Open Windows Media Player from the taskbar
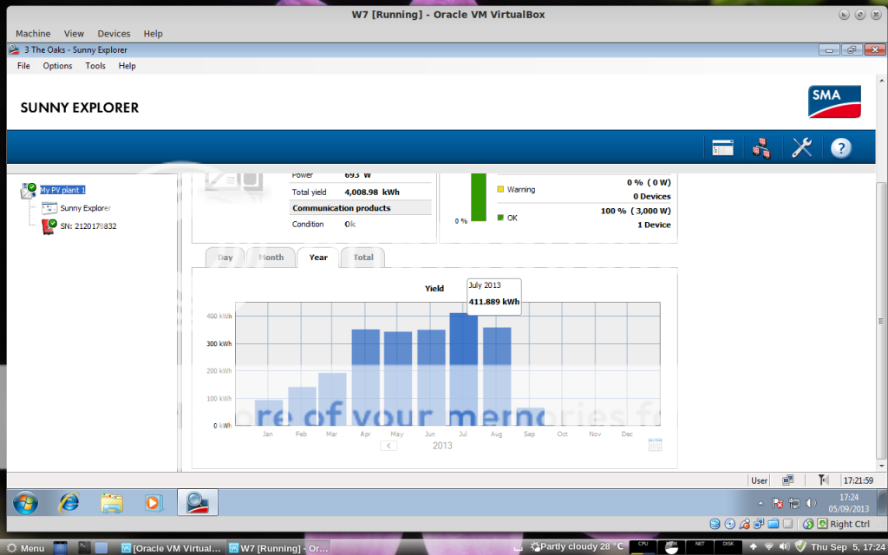 153,502
